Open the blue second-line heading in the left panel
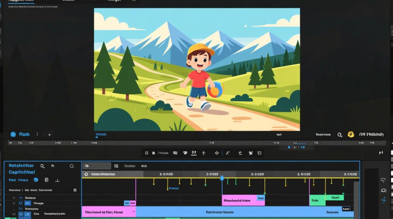The width and height of the screenshot is (393, 219). click(x=22, y=172)
